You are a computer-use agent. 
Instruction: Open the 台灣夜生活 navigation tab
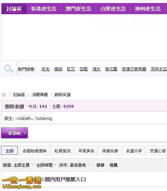pyautogui.click(x=113, y=9)
